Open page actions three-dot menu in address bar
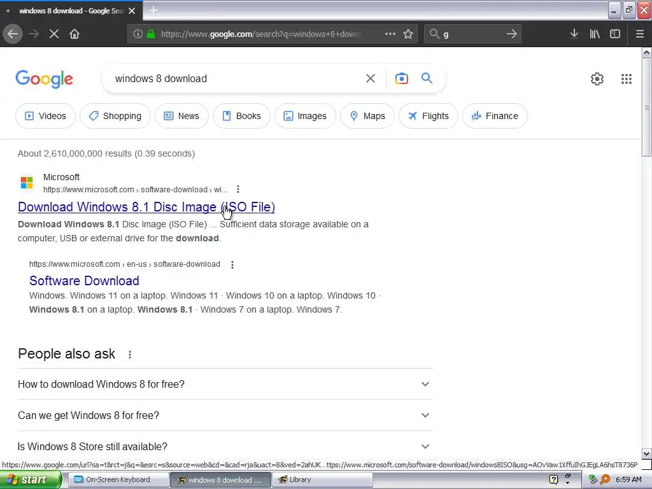This screenshot has height=489, width=652. pyautogui.click(x=390, y=34)
